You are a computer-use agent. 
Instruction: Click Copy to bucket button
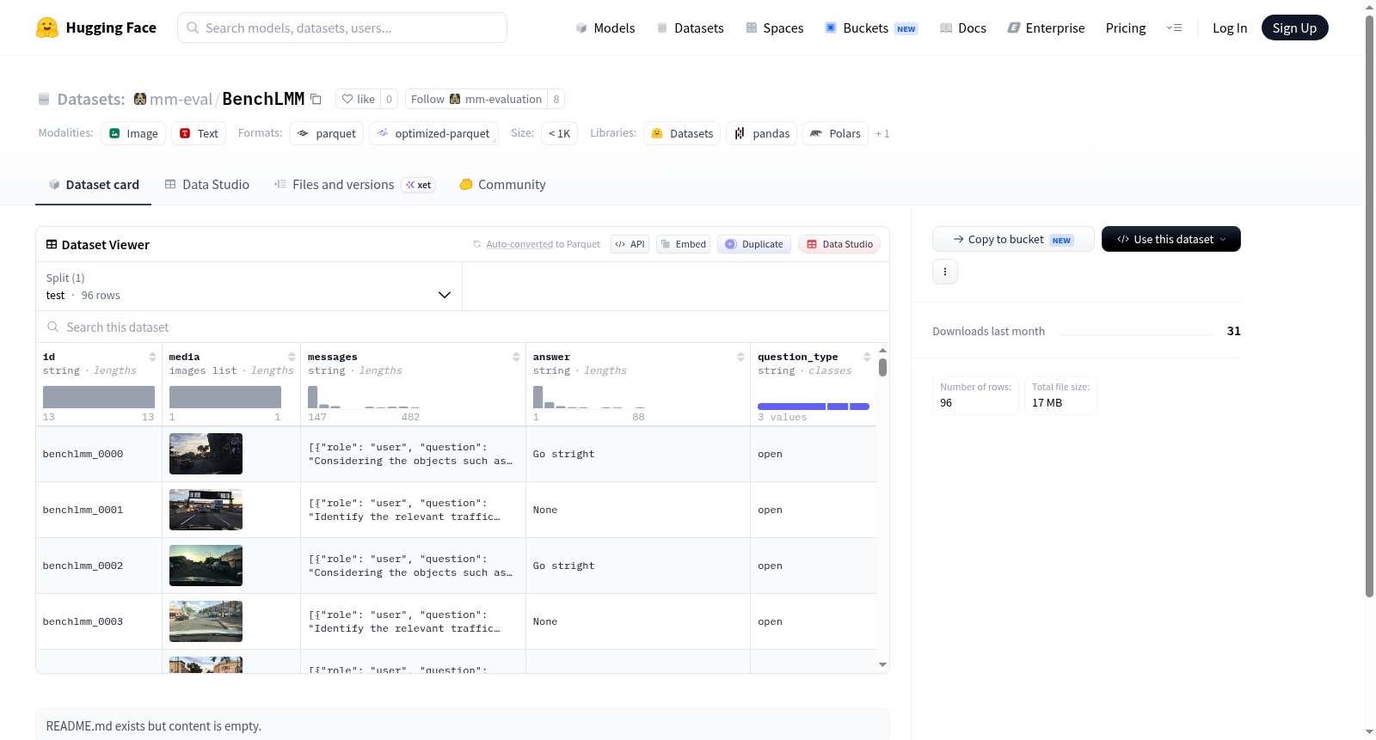click(1013, 239)
